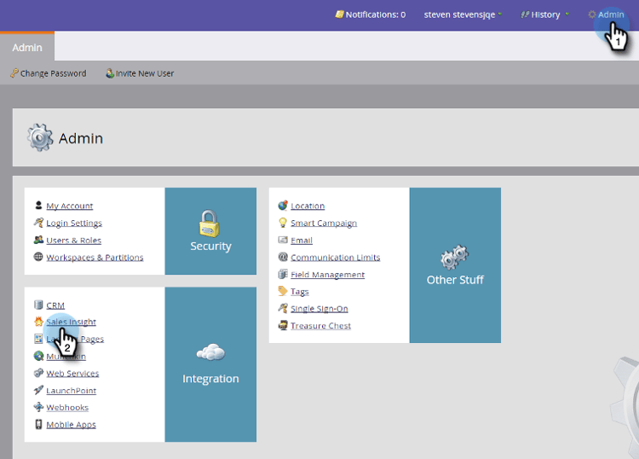
Task: Open the Tags link
Action: click(300, 292)
